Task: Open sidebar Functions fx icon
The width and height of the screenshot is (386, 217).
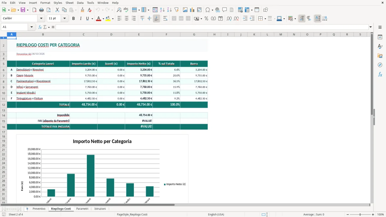Action: tap(380, 74)
